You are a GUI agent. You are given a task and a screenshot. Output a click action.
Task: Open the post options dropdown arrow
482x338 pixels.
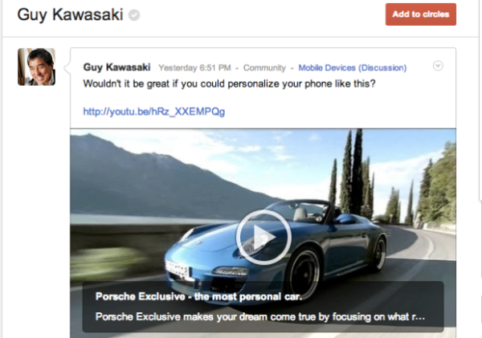[438, 66]
